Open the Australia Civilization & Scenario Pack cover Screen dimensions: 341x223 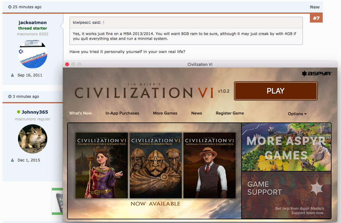(210, 165)
